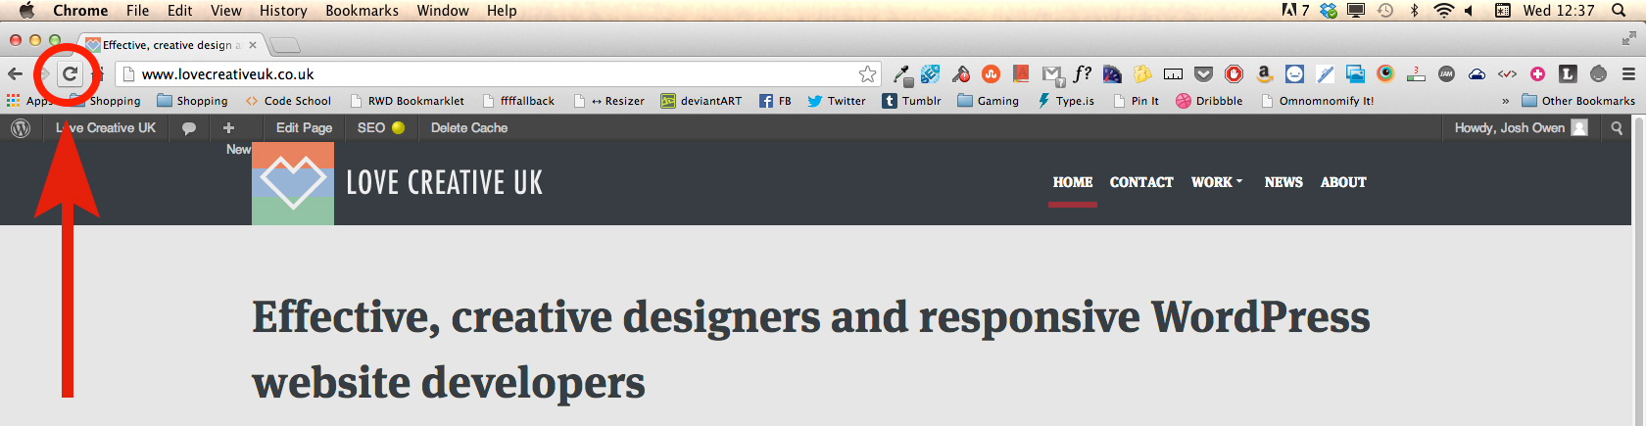Image resolution: width=1646 pixels, height=426 pixels.
Task: Click the Pocket extension icon
Action: tap(1204, 74)
